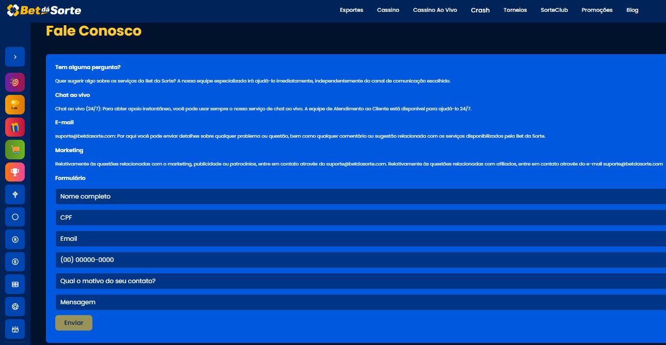Open the shopping cart sidebar icon
This screenshot has height=345, width=666.
(15, 150)
